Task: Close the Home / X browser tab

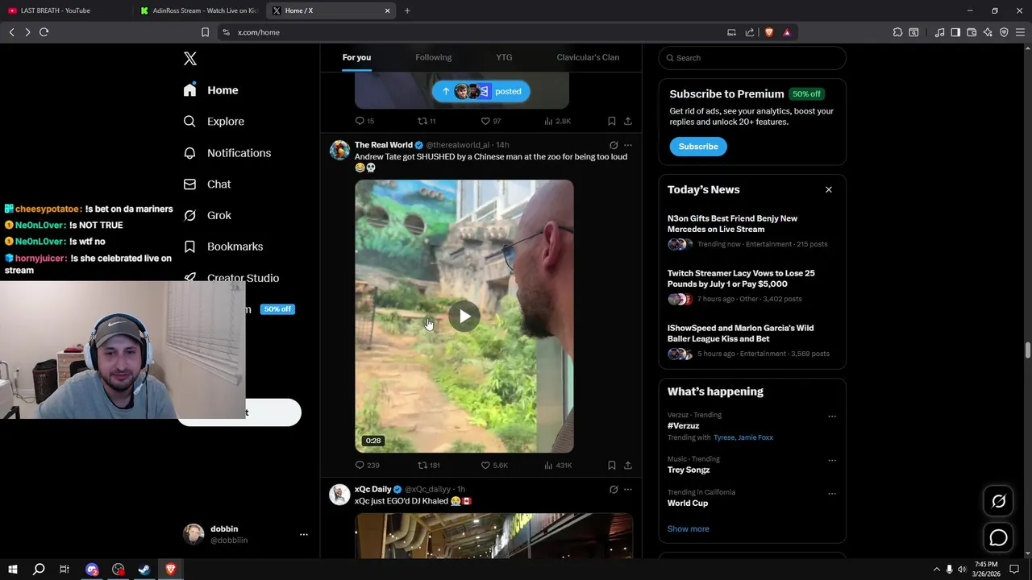Action: point(387,10)
